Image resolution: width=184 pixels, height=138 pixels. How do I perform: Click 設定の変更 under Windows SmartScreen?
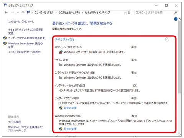click(70, 129)
